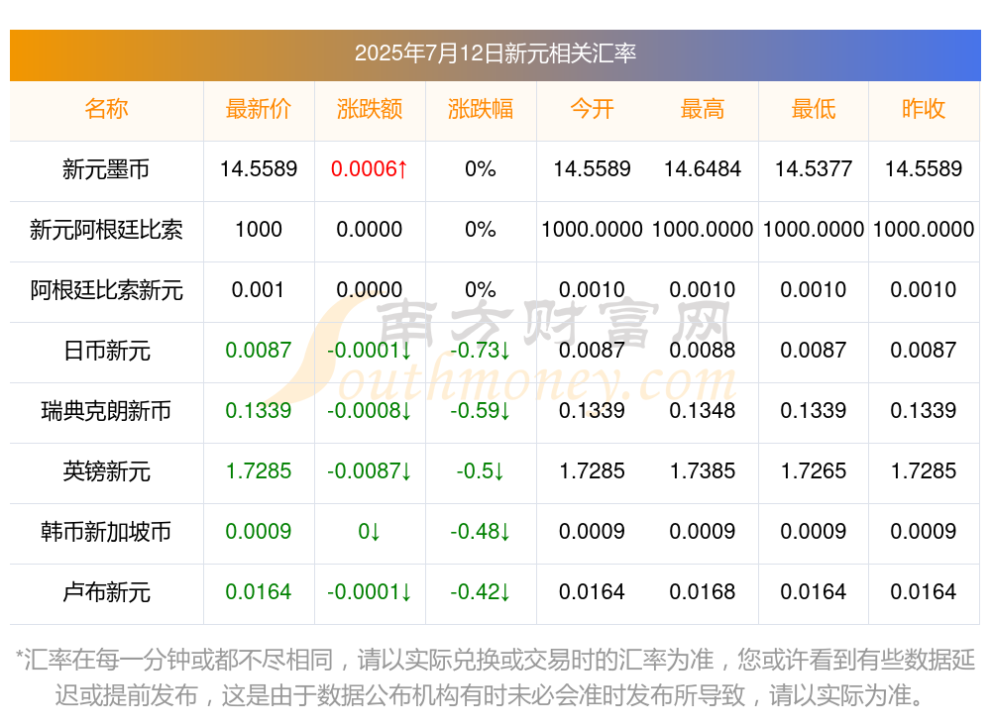This screenshot has height=726, width=991.
Task: Select change percent -0.48↓
Action: coord(481,532)
